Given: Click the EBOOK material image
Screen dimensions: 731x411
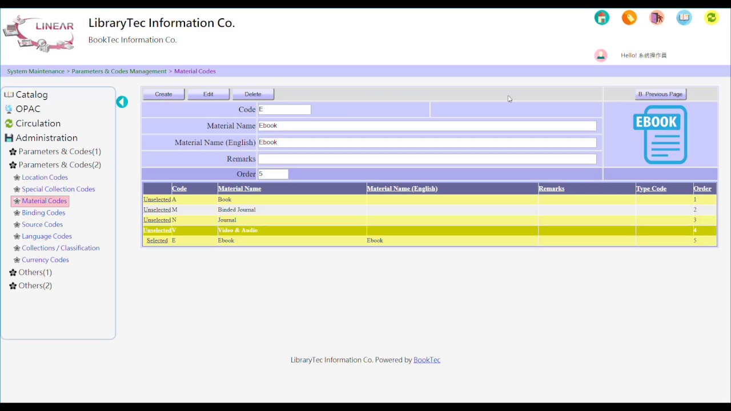Looking at the screenshot, I should coord(660,135).
